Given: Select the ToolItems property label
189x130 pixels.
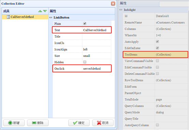Looking at the screenshot, I should (x=131, y=55).
